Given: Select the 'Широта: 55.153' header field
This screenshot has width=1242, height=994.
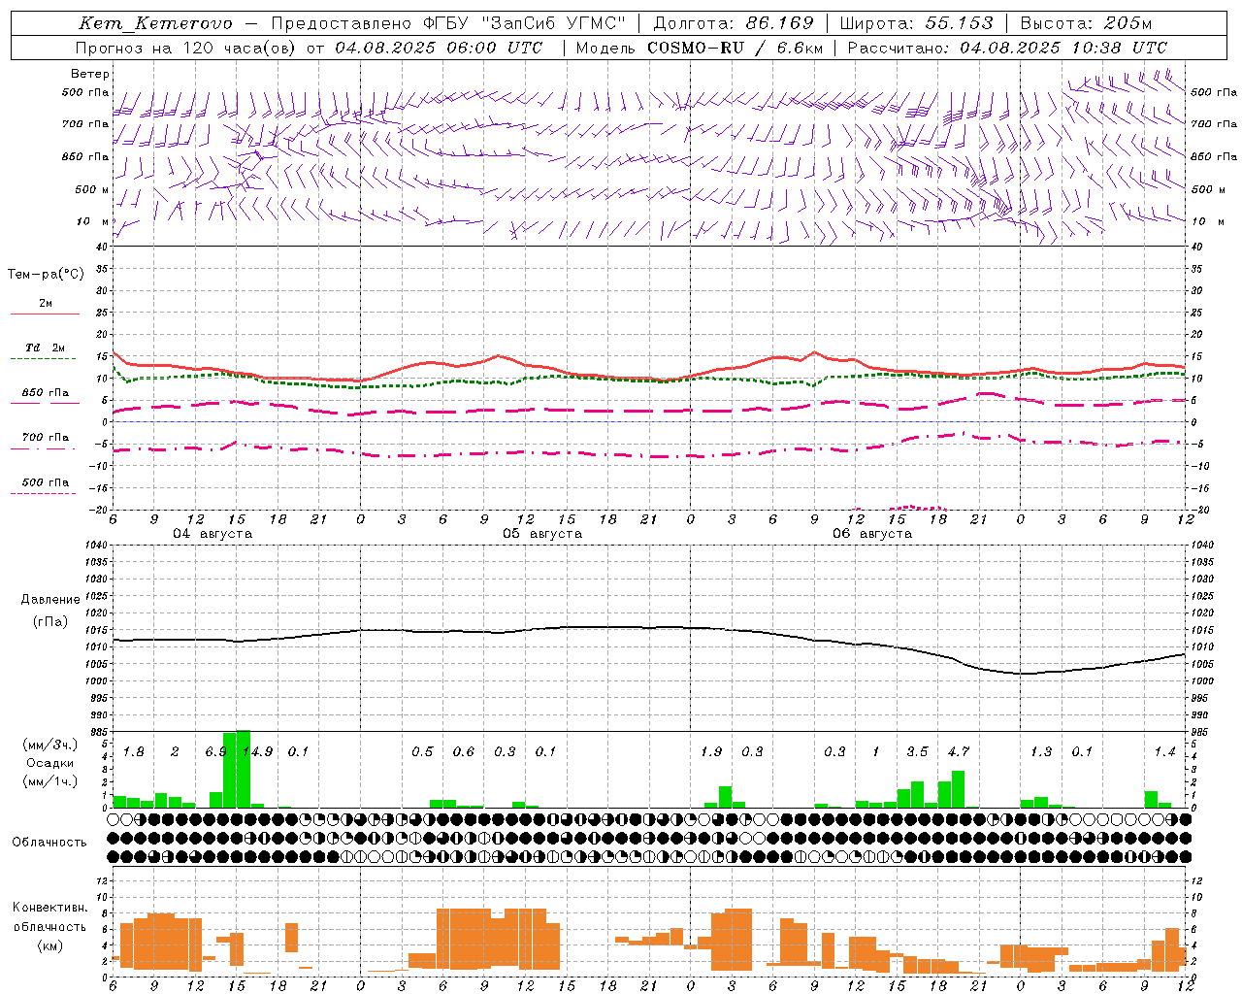Looking at the screenshot, I should click(916, 23).
